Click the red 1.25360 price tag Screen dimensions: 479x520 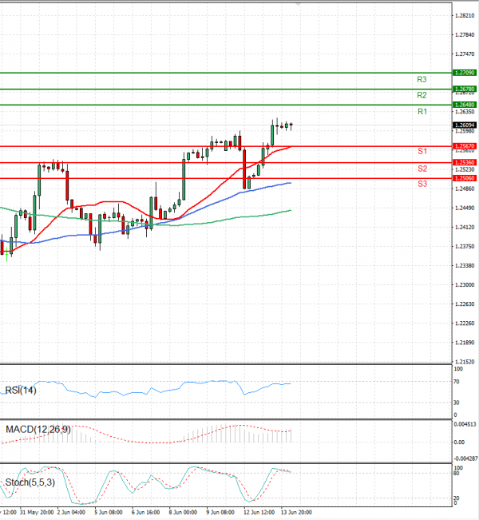click(x=465, y=162)
